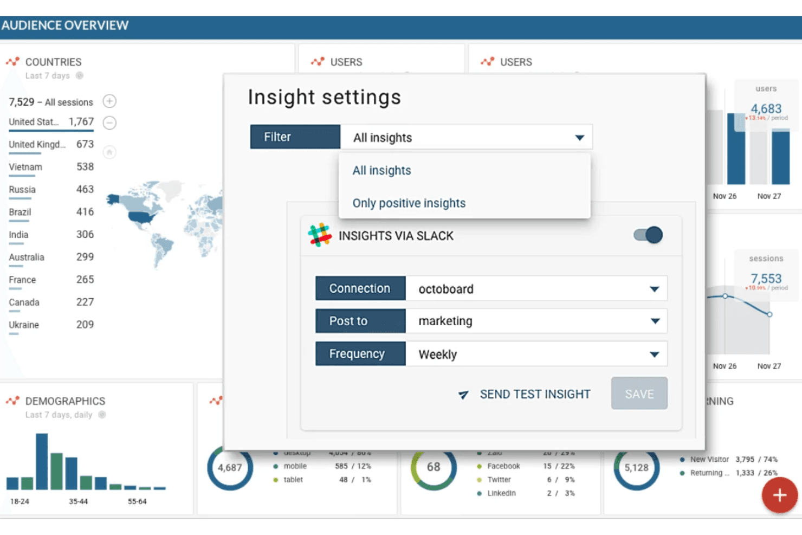Screen dimensions: 802x535
Task: Select Vietnam 538 row
Action: pos(51,167)
